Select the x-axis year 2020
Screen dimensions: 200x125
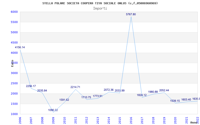click(175, 120)
